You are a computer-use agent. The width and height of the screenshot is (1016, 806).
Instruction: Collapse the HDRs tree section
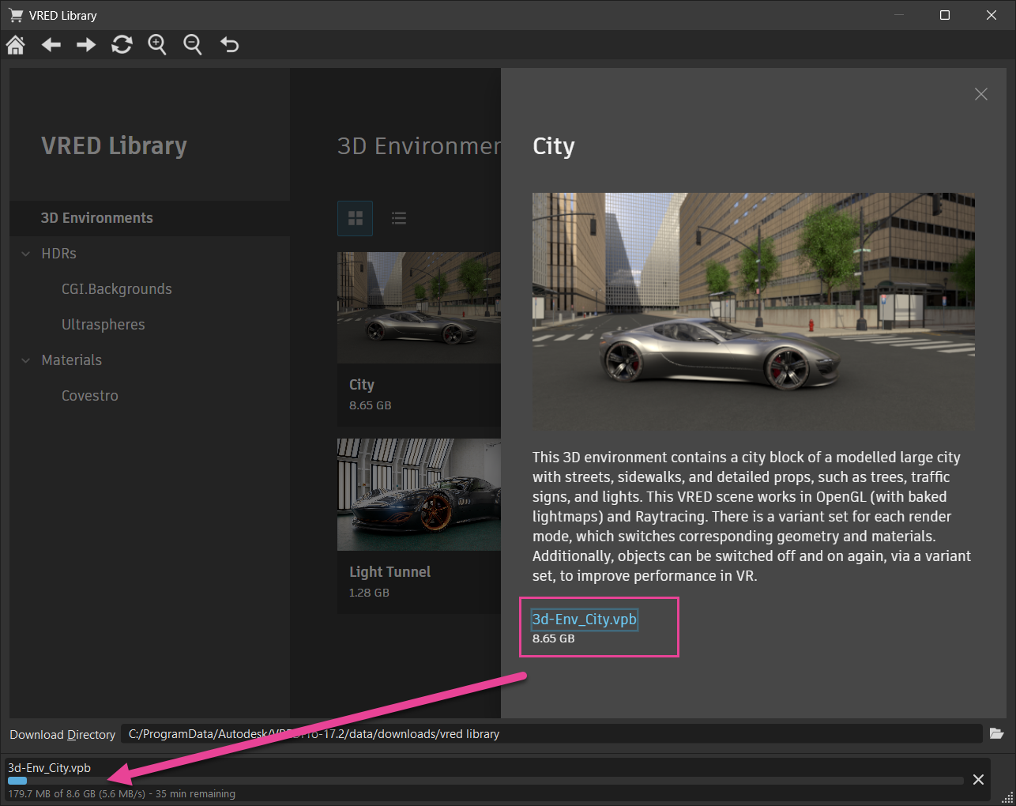tap(26, 254)
